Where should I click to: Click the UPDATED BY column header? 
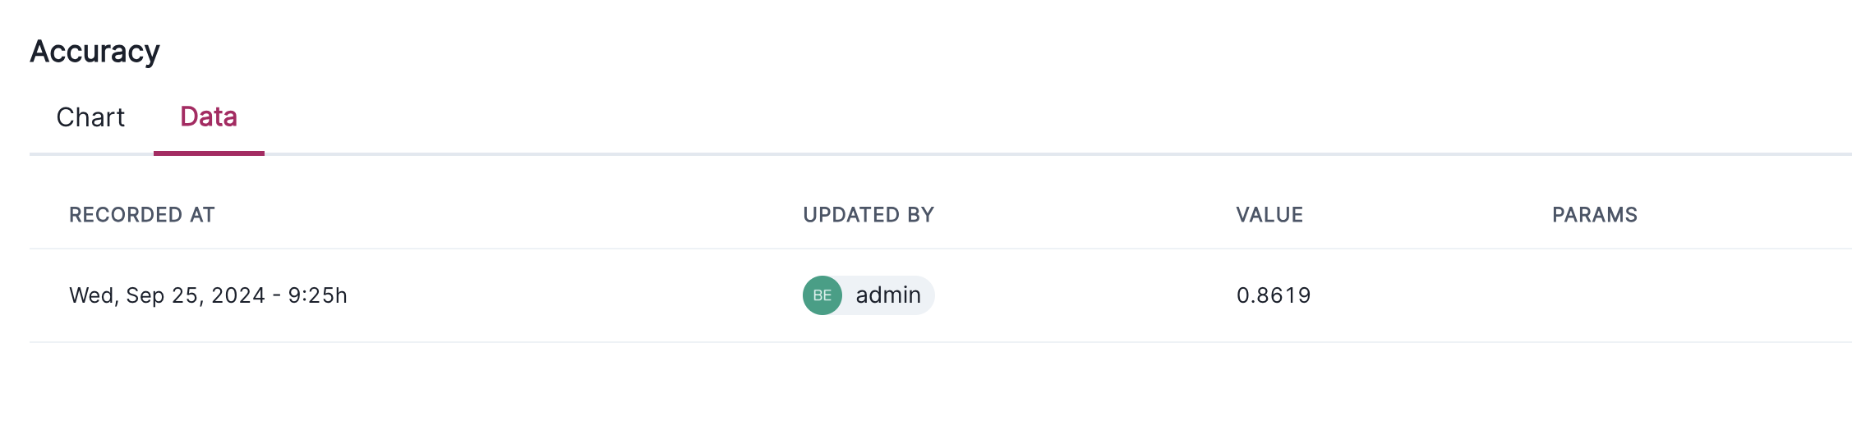click(x=868, y=215)
